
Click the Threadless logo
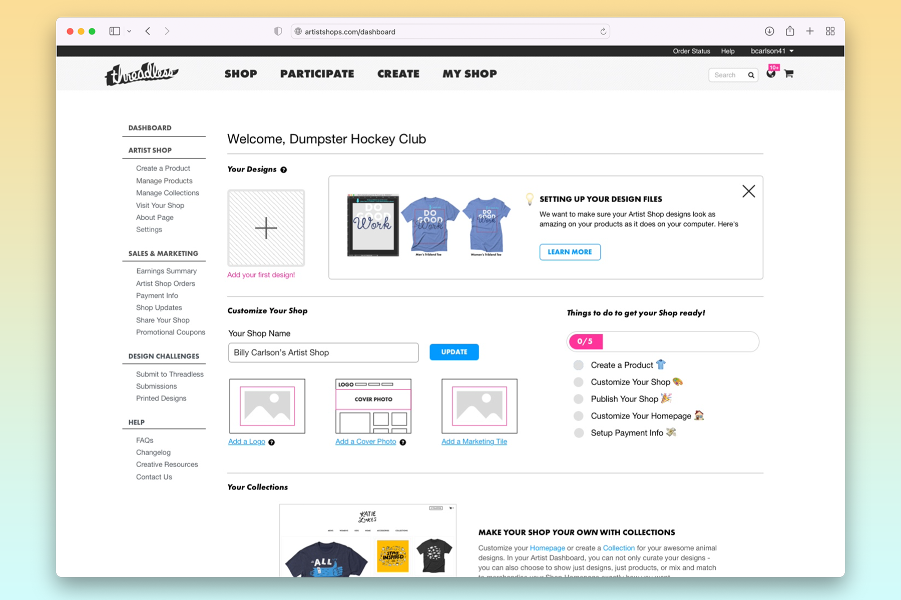[142, 74]
